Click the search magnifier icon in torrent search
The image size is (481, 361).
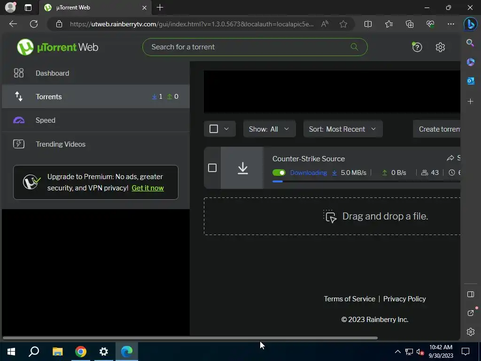[x=354, y=47]
